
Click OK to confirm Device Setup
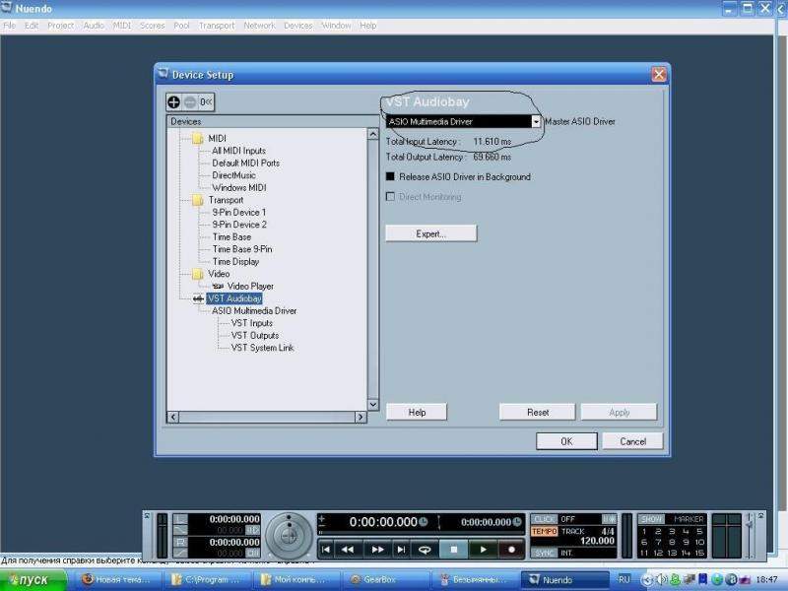(565, 441)
